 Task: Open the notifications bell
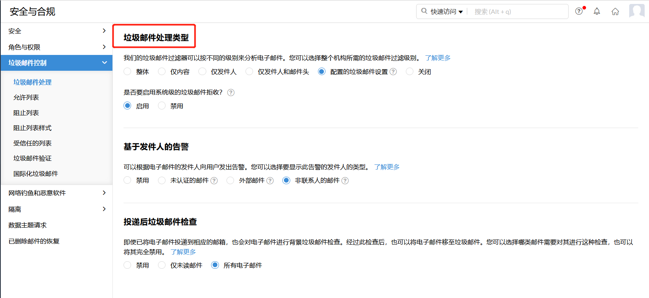coord(597,11)
